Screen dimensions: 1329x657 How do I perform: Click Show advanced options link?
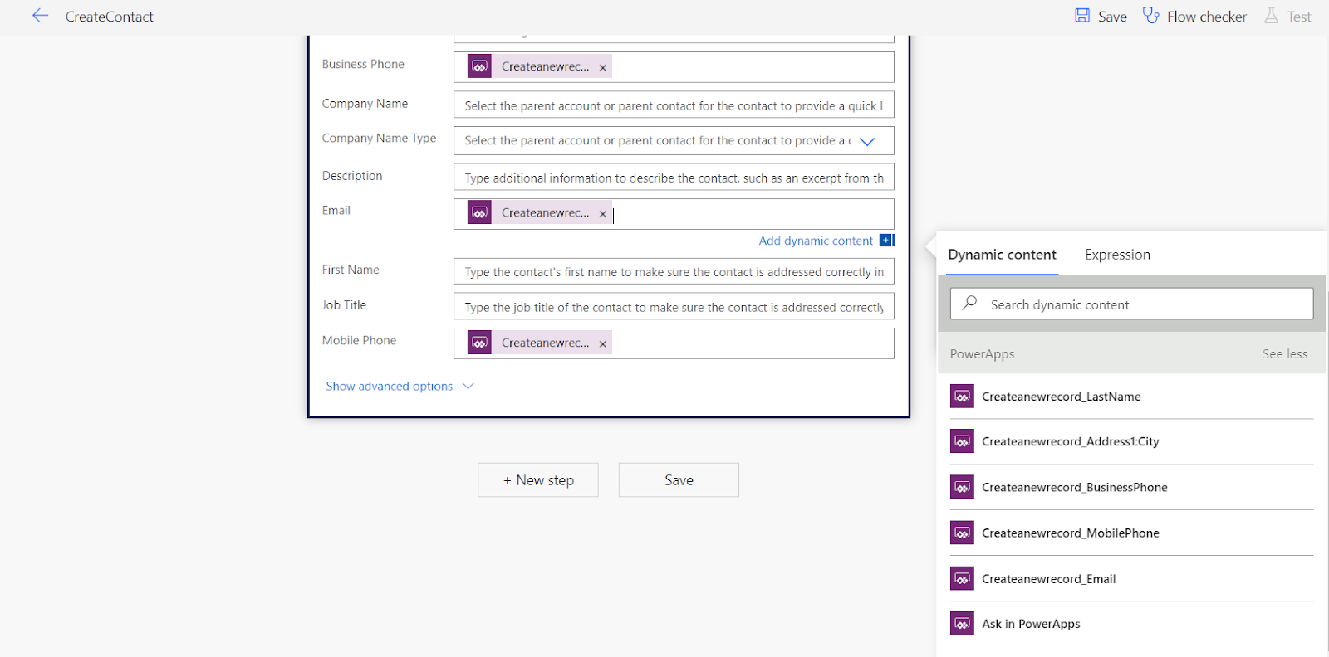(x=389, y=387)
